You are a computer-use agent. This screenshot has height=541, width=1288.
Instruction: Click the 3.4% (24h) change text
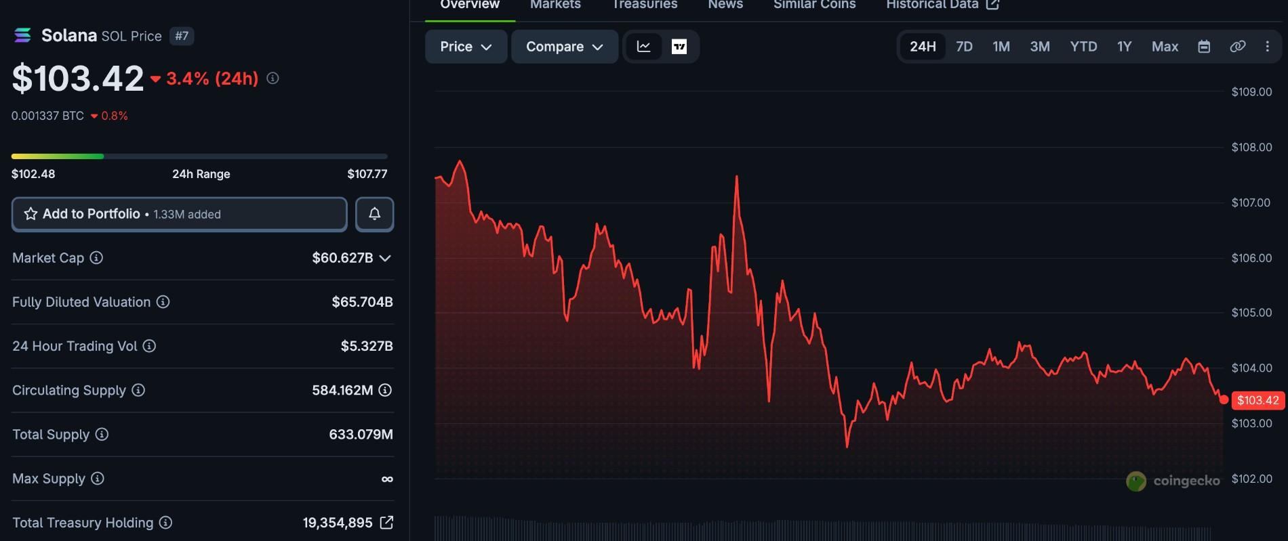click(x=212, y=79)
